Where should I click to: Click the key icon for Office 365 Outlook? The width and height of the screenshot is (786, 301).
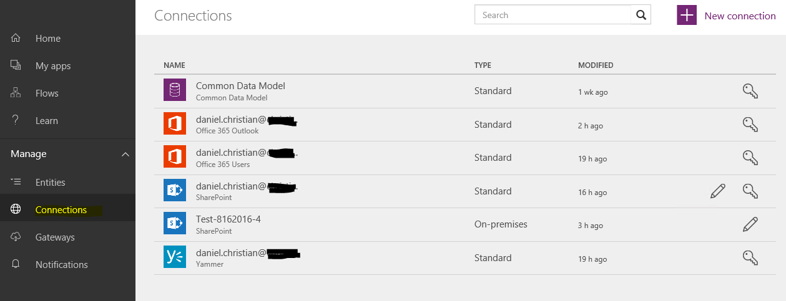[750, 125]
